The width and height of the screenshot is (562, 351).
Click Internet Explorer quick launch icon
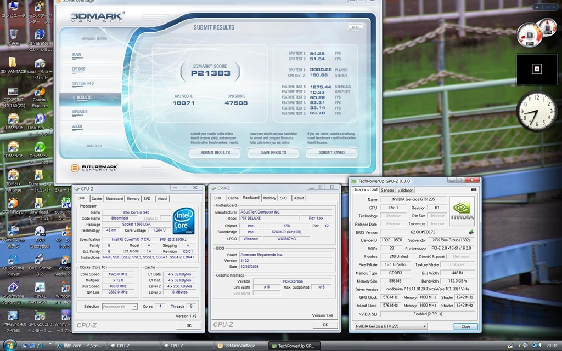point(40,346)
